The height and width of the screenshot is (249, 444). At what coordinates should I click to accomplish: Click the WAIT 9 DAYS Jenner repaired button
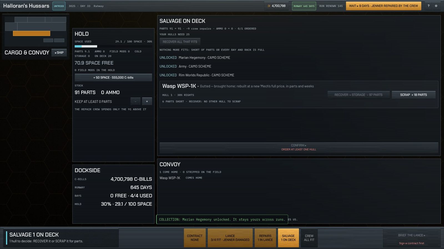(384, 6)
